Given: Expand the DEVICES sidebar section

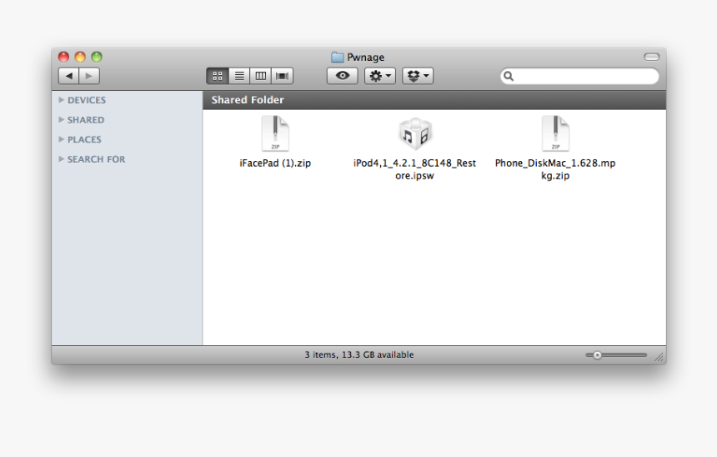Looking at the screenshot, I should coord(62,100).
